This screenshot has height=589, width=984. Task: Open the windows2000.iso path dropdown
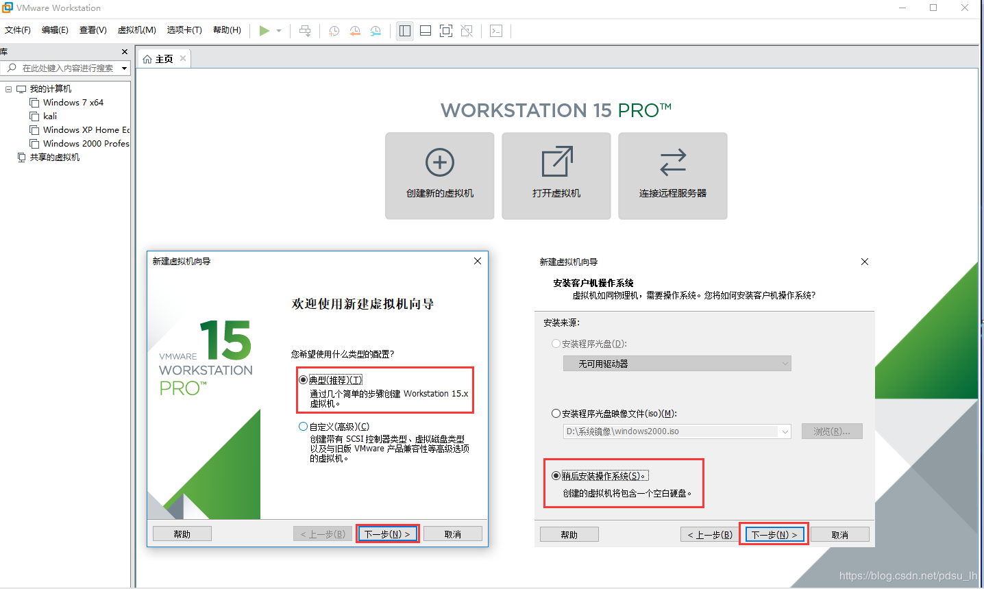click(785, 431)
